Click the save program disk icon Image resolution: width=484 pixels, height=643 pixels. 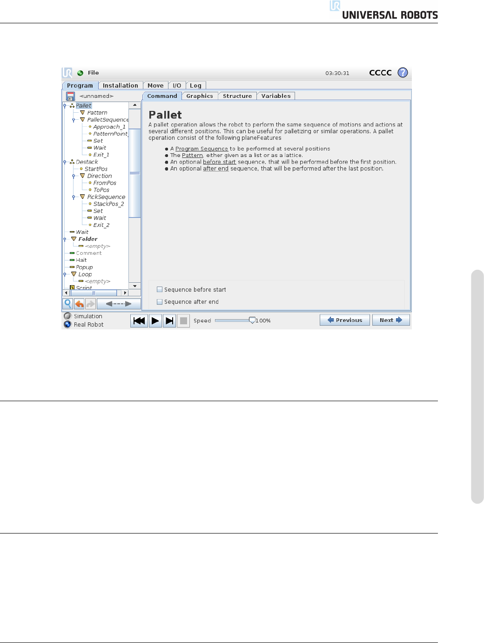point(71,96)
